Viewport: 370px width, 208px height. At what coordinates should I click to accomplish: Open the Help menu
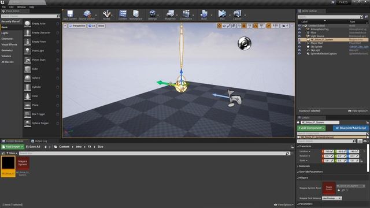tap(32, 7)
